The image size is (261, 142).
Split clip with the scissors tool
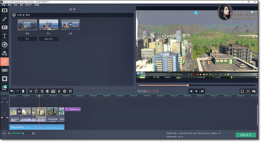[x=30, y=91]
